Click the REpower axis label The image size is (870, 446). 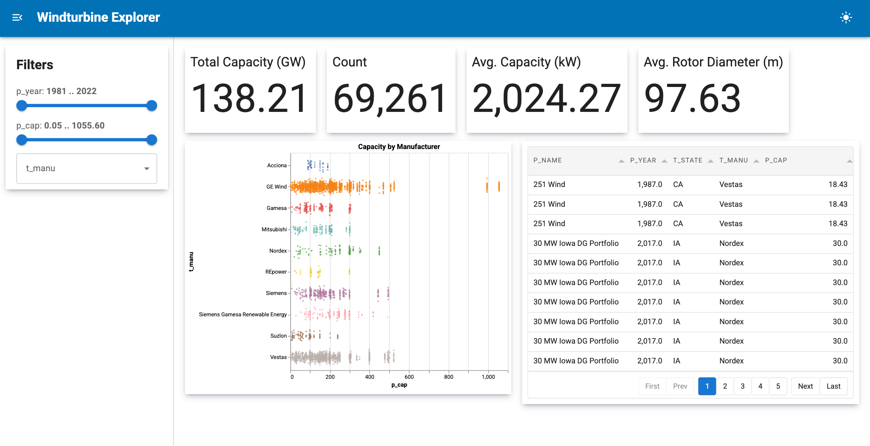pyautogui.click(x=276, y=272)
